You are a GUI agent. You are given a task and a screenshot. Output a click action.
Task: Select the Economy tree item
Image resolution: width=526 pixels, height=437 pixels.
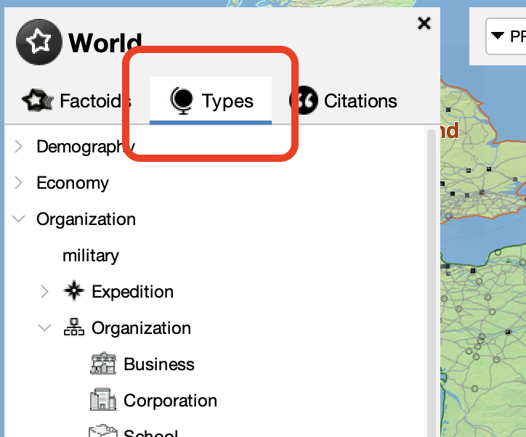click(x=73, y=183)
